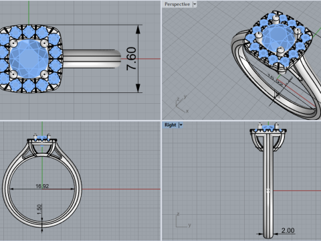Select the 7.60 dimension text
This screenshot has width=321, height=241.
(x=131, y=59)
